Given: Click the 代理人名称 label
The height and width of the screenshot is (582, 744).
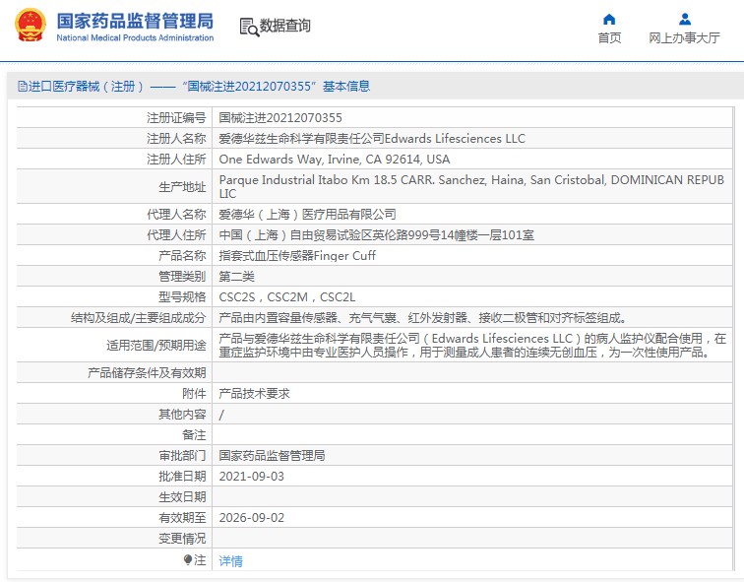Looking at the screenshot, I should point(176,215).
